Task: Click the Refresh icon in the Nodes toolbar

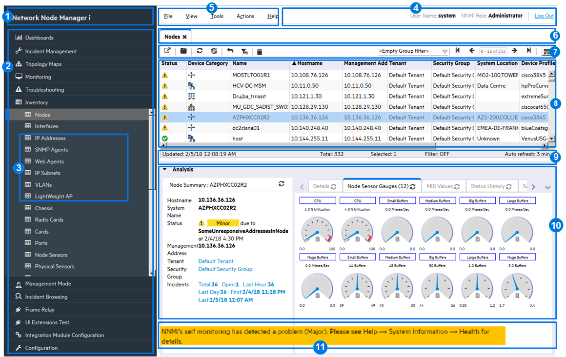Action: coord(200,51)
